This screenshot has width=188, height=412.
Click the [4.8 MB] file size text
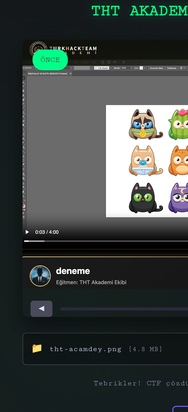coord(145,349)
